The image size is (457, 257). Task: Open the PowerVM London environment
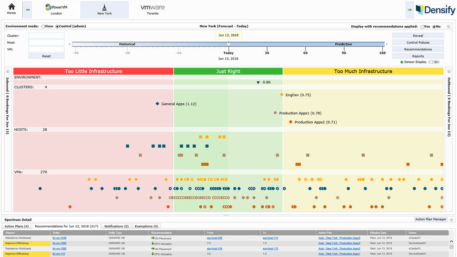pos(56,10)
